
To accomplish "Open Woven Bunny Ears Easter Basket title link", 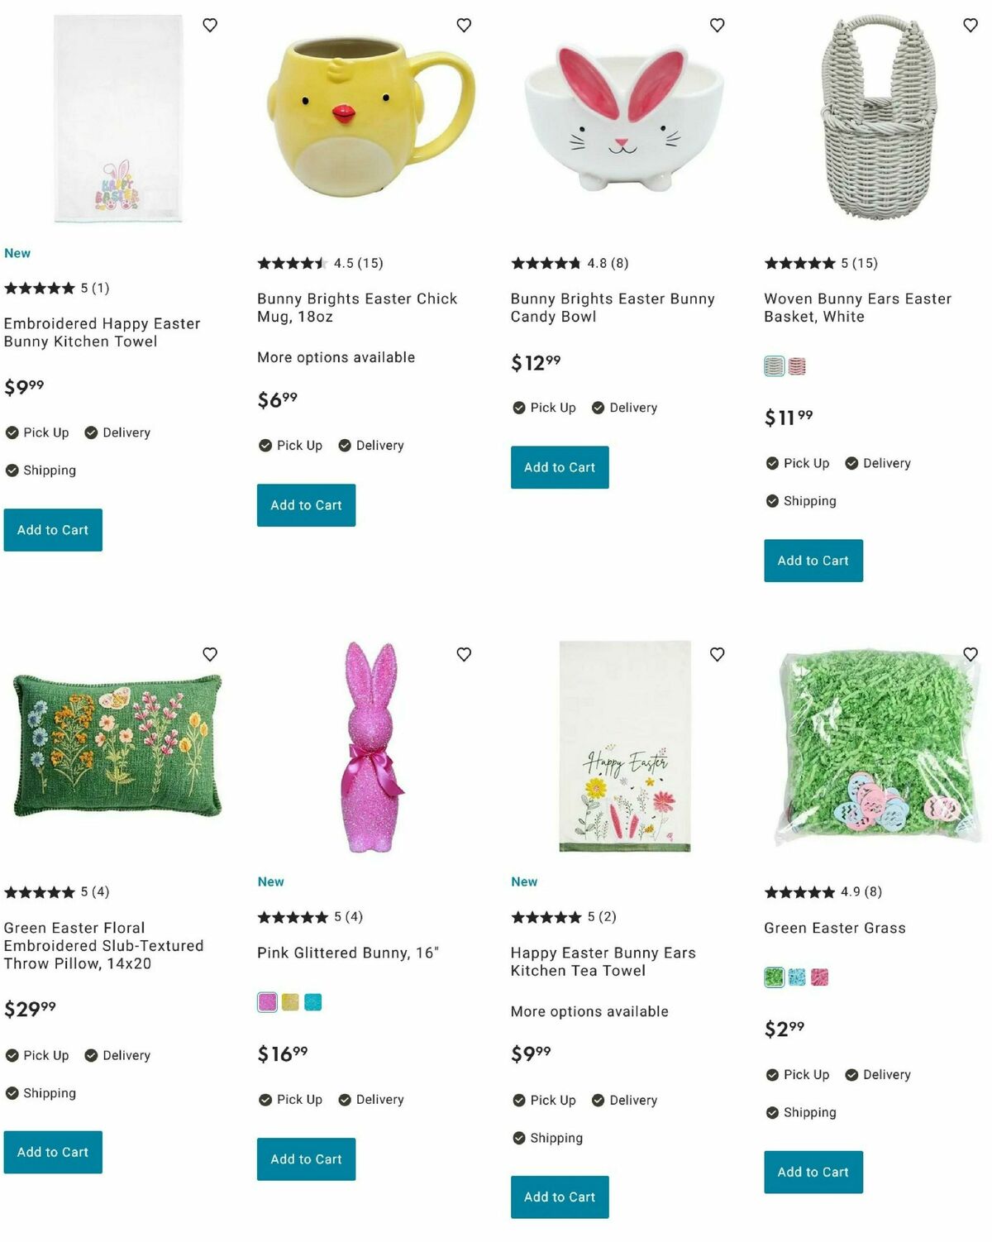I will point(857,308).
